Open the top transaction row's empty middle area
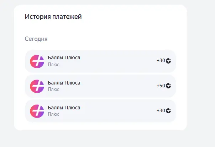The image size is (215, 147). click(118, 61)
